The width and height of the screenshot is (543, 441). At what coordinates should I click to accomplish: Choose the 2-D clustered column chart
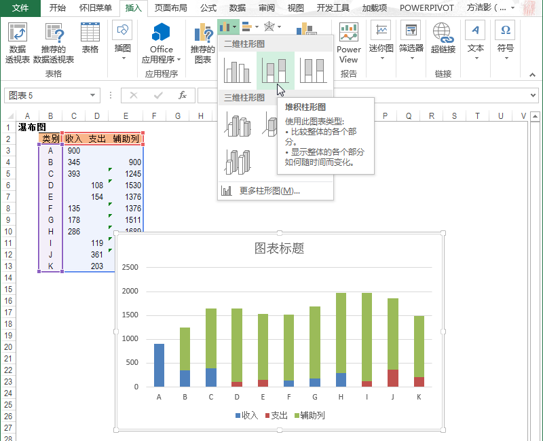238,71
